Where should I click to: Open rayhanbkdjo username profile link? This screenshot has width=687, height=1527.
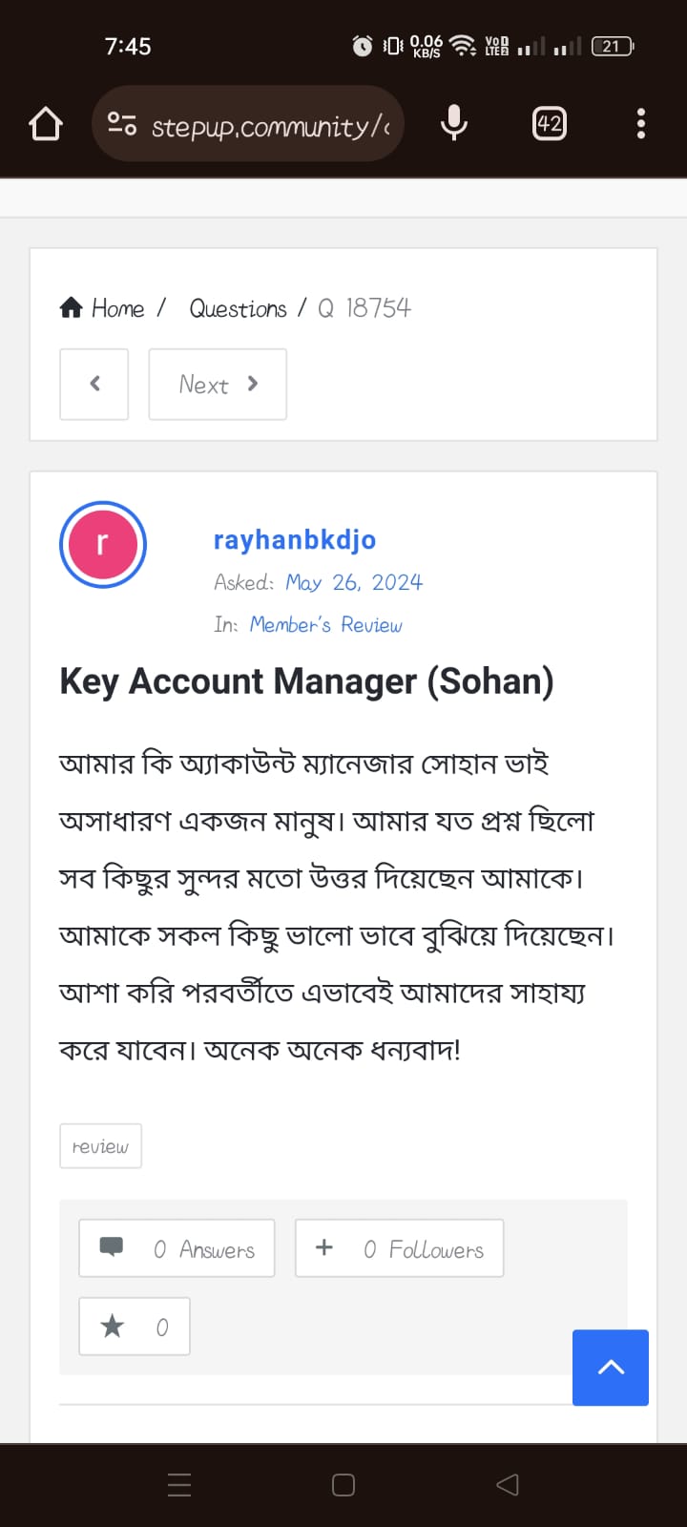pos(295,540)
